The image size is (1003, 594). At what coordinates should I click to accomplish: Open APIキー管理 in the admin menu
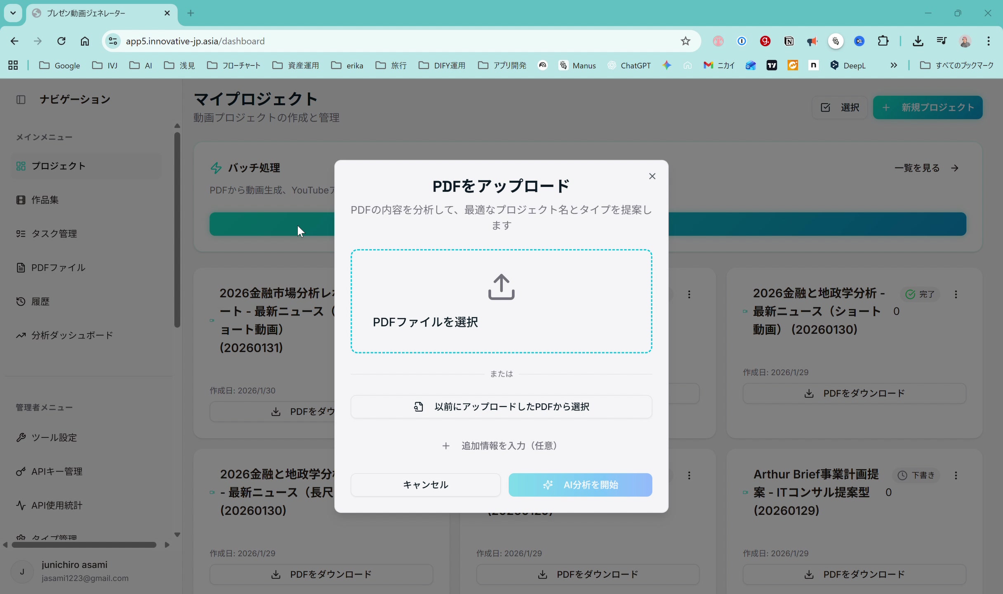(x=57, y=471)
